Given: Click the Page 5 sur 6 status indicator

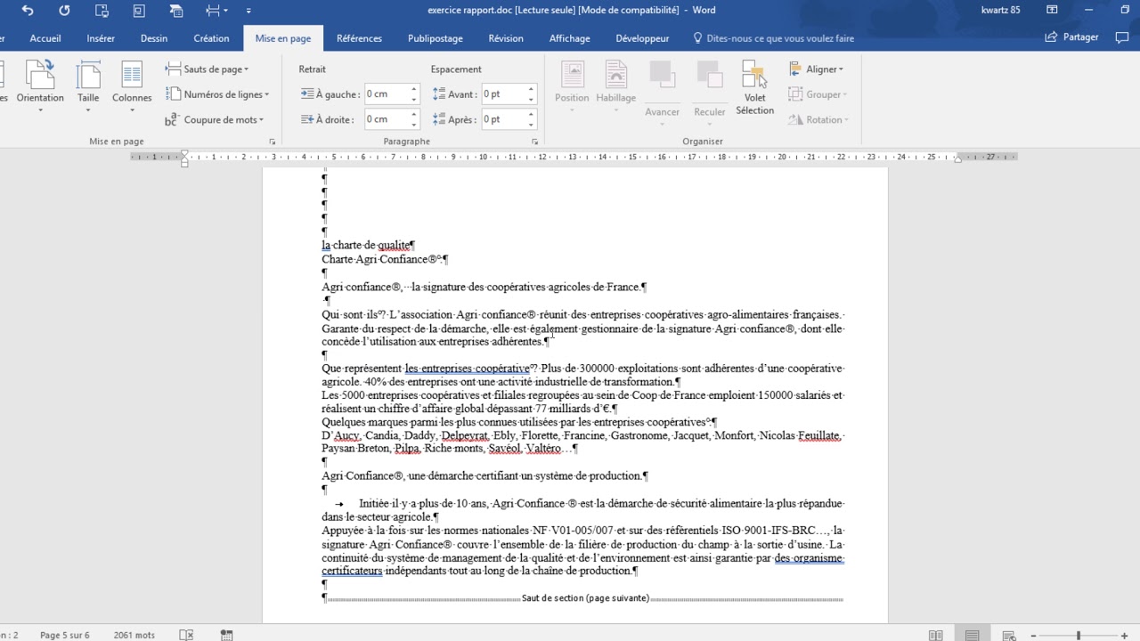Looking at the screenshot, I should click(x=64, y=635).
